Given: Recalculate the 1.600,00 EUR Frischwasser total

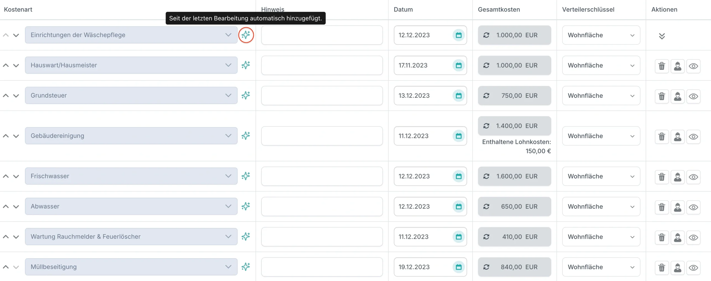Looking at the screenshot, I should (486, 176).
